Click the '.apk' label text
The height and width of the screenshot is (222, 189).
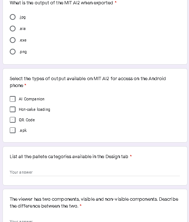click(x=23, y=130)
